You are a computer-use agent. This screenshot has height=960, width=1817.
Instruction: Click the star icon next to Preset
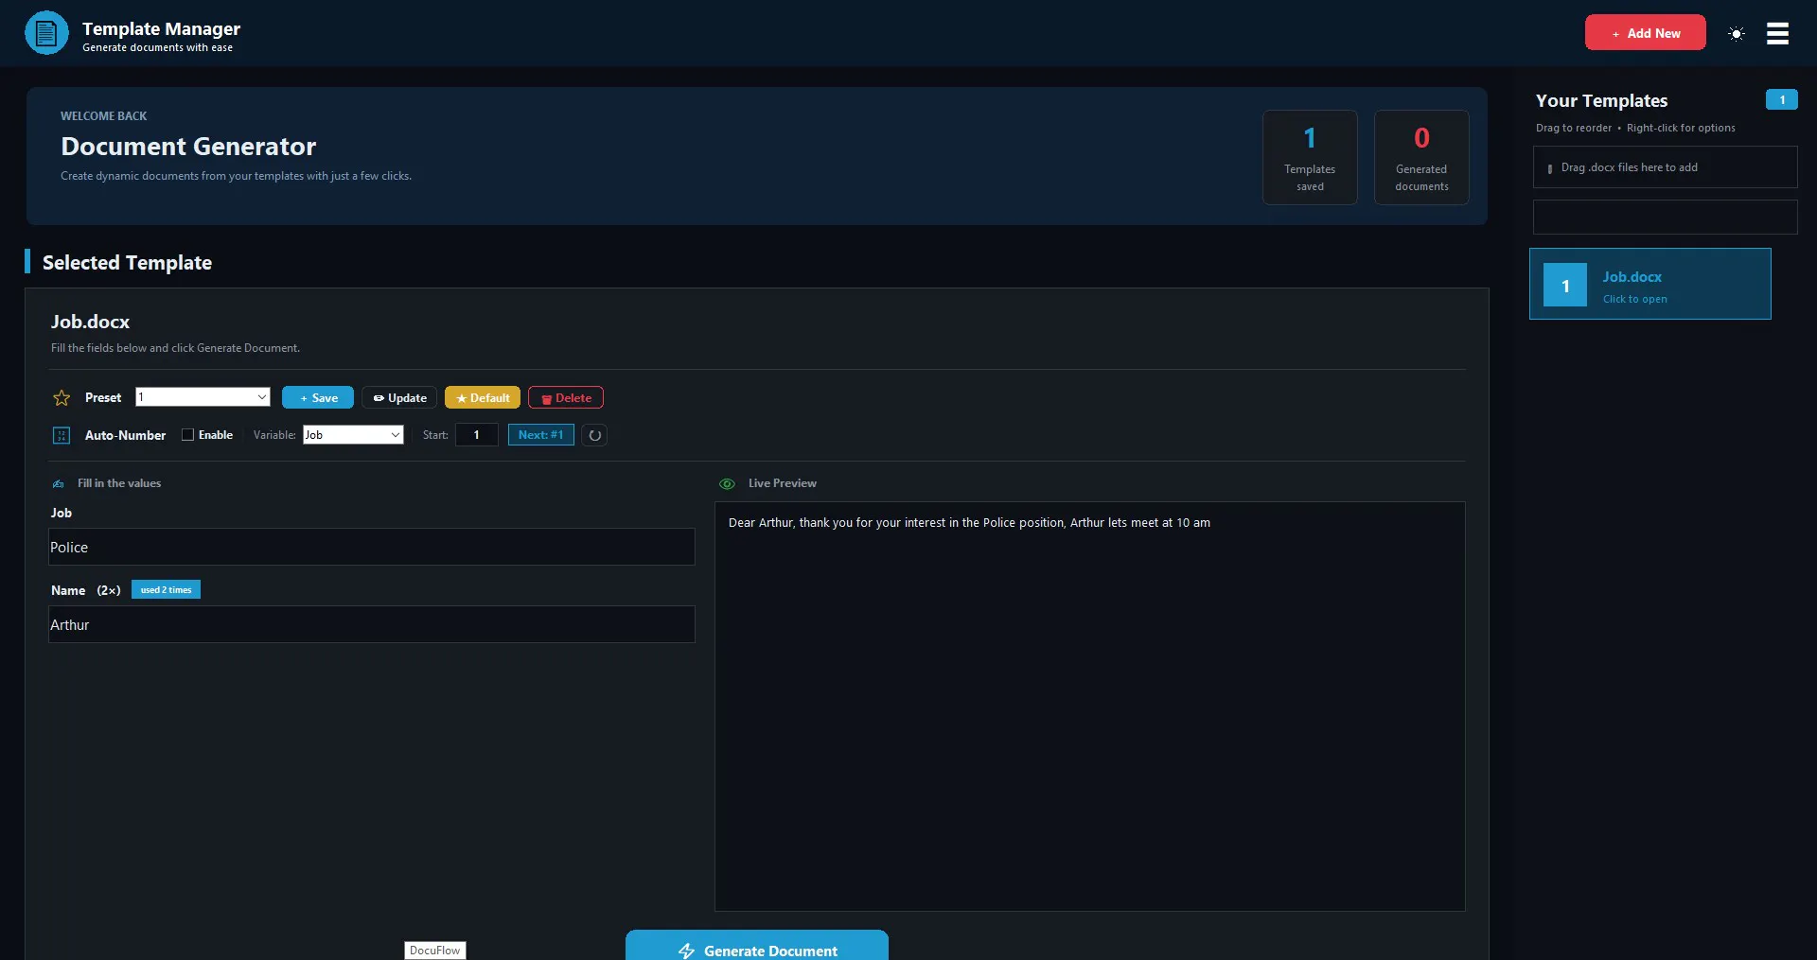pyautogui.click(x=62, y=398)
